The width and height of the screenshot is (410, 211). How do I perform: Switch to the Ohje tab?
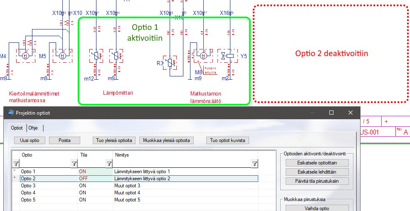click(33, 128)
